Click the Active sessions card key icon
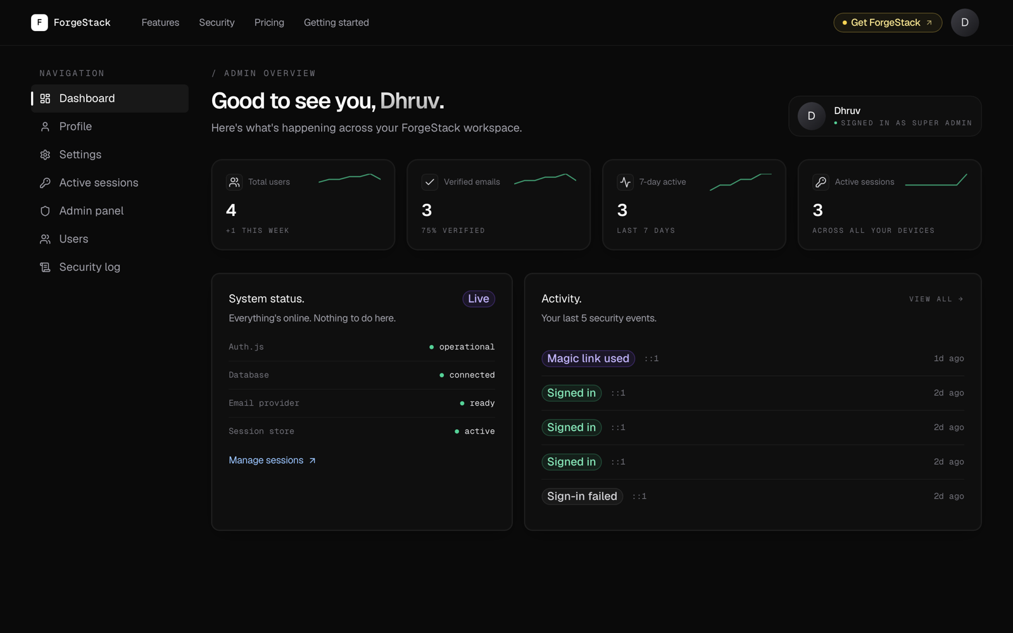The height and width of the screenshot is (633, 1013). click(821, 182)
